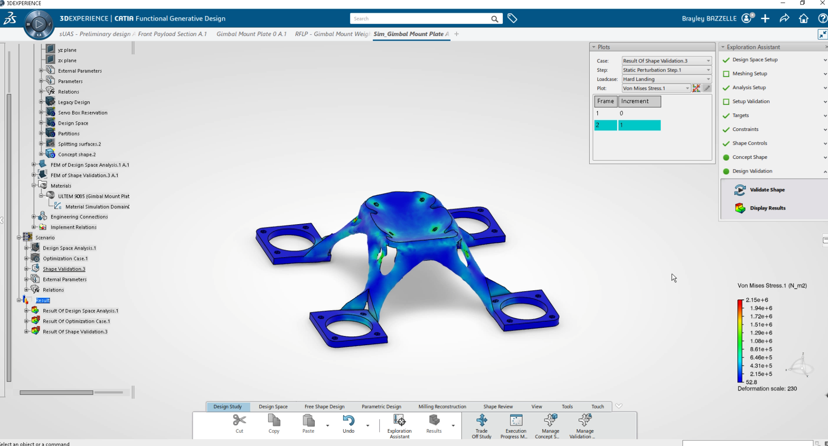Image resolution: width=828 pixels, height=446 pixels.
Task: Open the Case result dropdown
Action: [x=666, y=61]
